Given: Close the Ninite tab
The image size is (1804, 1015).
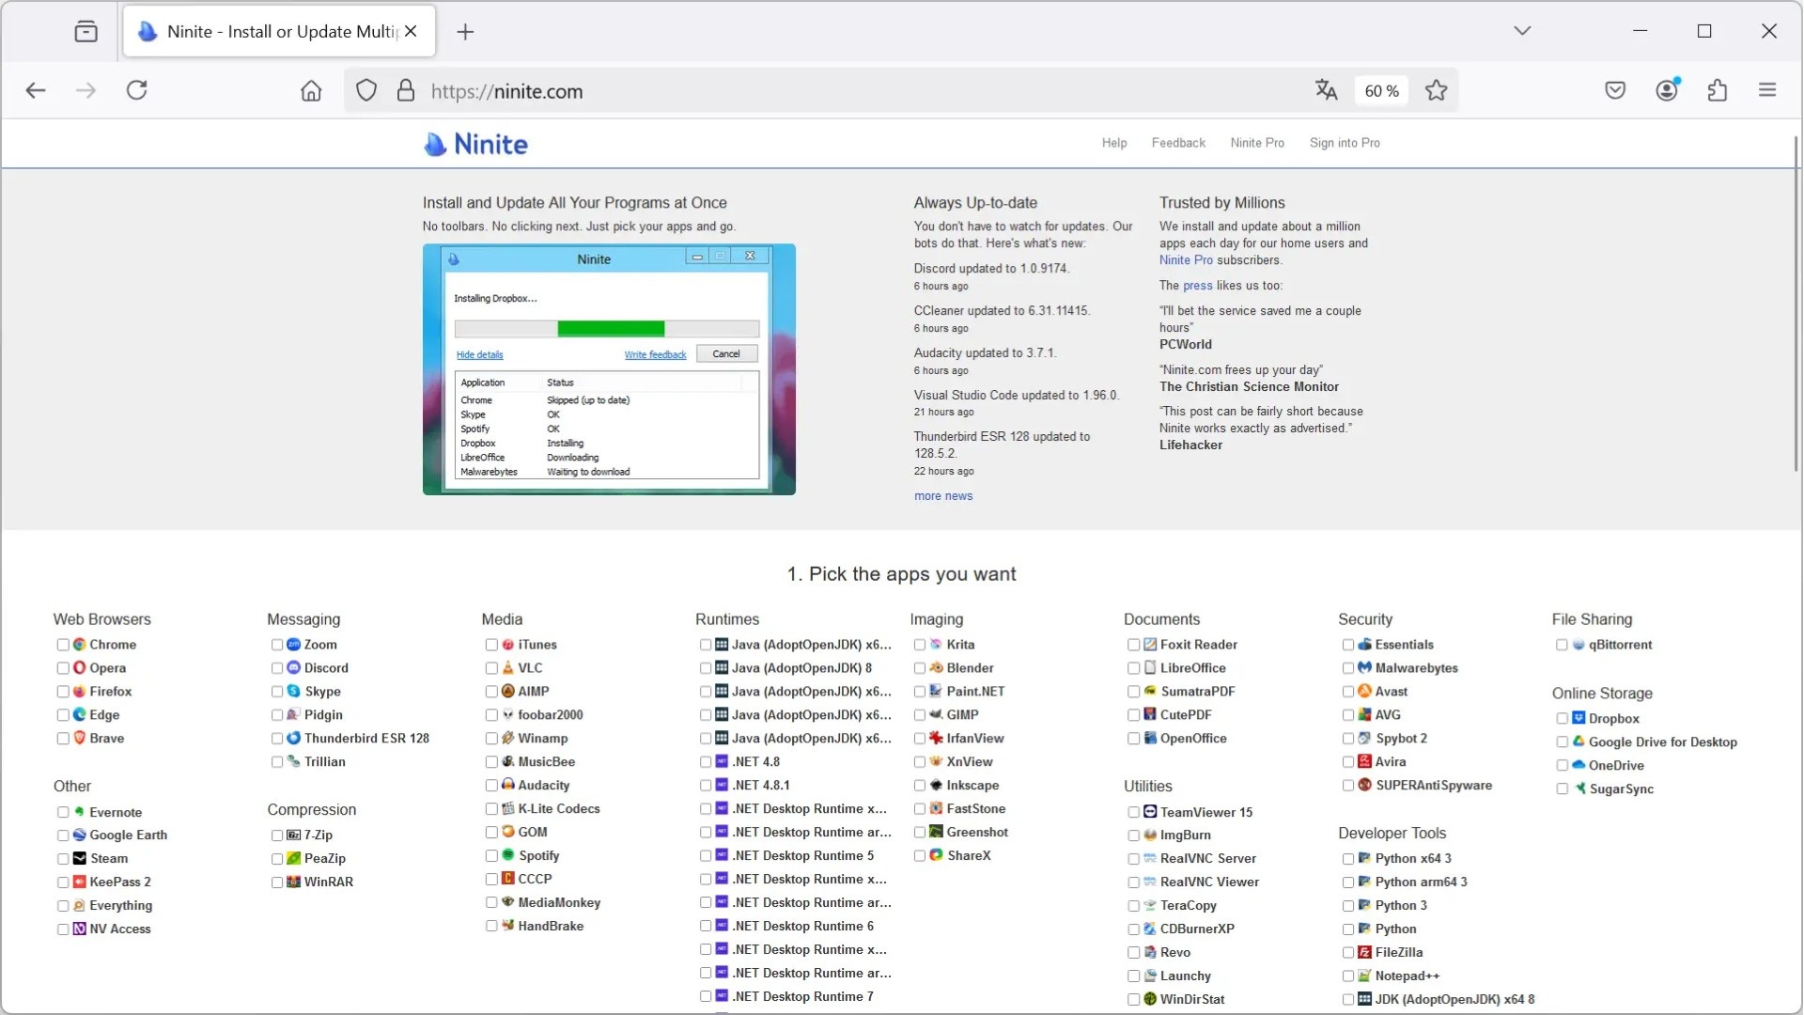Looking at the screenshot, I should click(x=411, y=31).
